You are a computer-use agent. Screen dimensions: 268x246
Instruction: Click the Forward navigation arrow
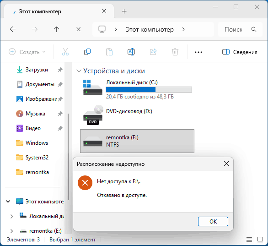35,29
